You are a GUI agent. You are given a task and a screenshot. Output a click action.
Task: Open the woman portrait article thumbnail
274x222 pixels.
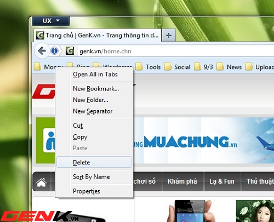coord(255,211)
